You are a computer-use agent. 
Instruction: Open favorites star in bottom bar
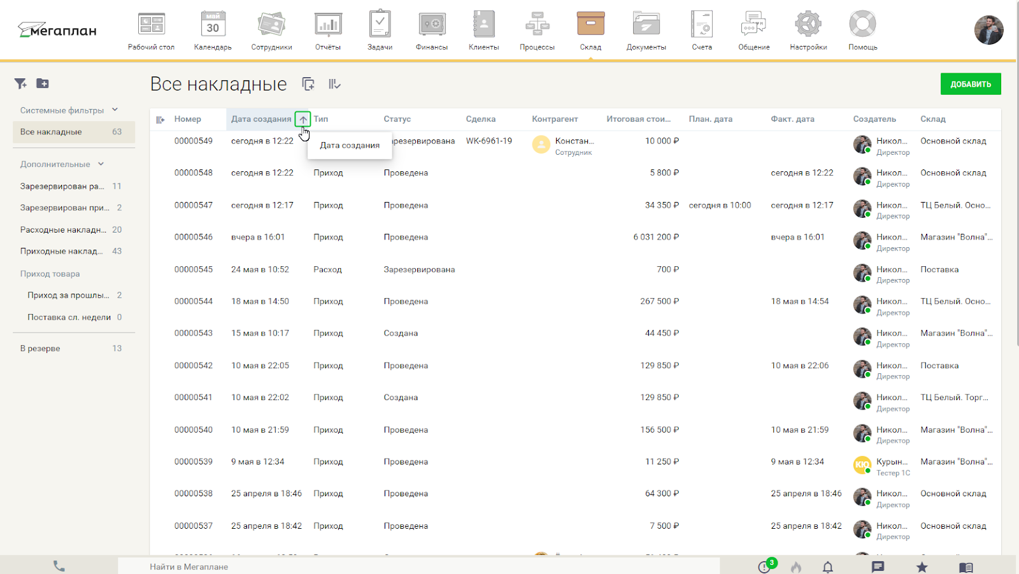point(922,567)
